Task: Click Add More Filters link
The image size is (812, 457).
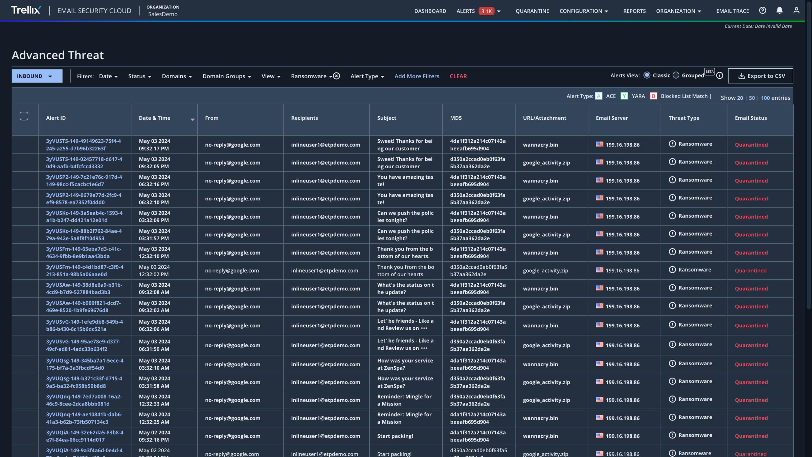Action: click(417, 76)
